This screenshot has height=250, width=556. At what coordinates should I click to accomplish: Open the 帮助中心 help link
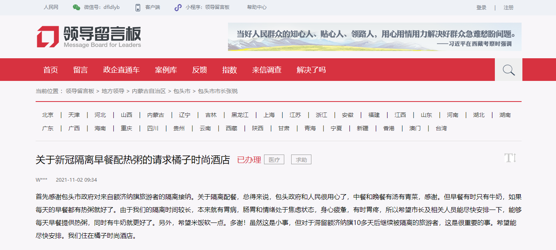(257, 7)
